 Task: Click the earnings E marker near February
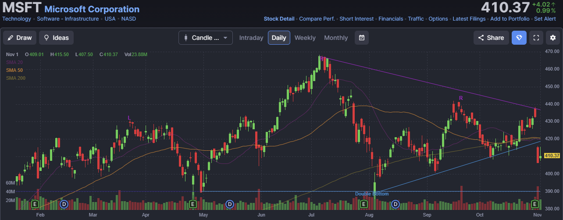35,204
